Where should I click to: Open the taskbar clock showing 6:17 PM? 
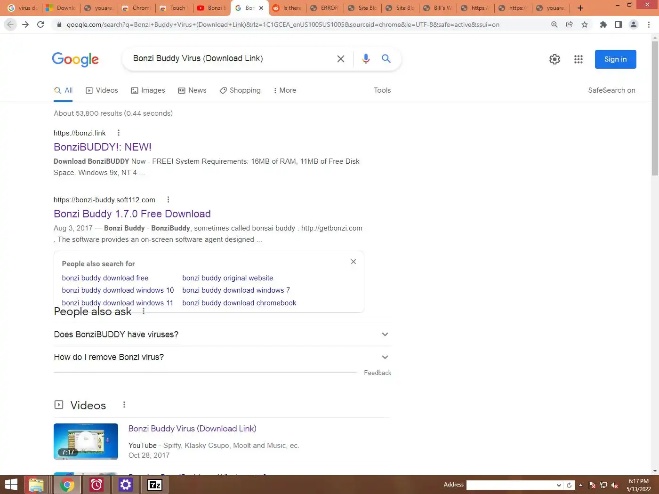639,485
